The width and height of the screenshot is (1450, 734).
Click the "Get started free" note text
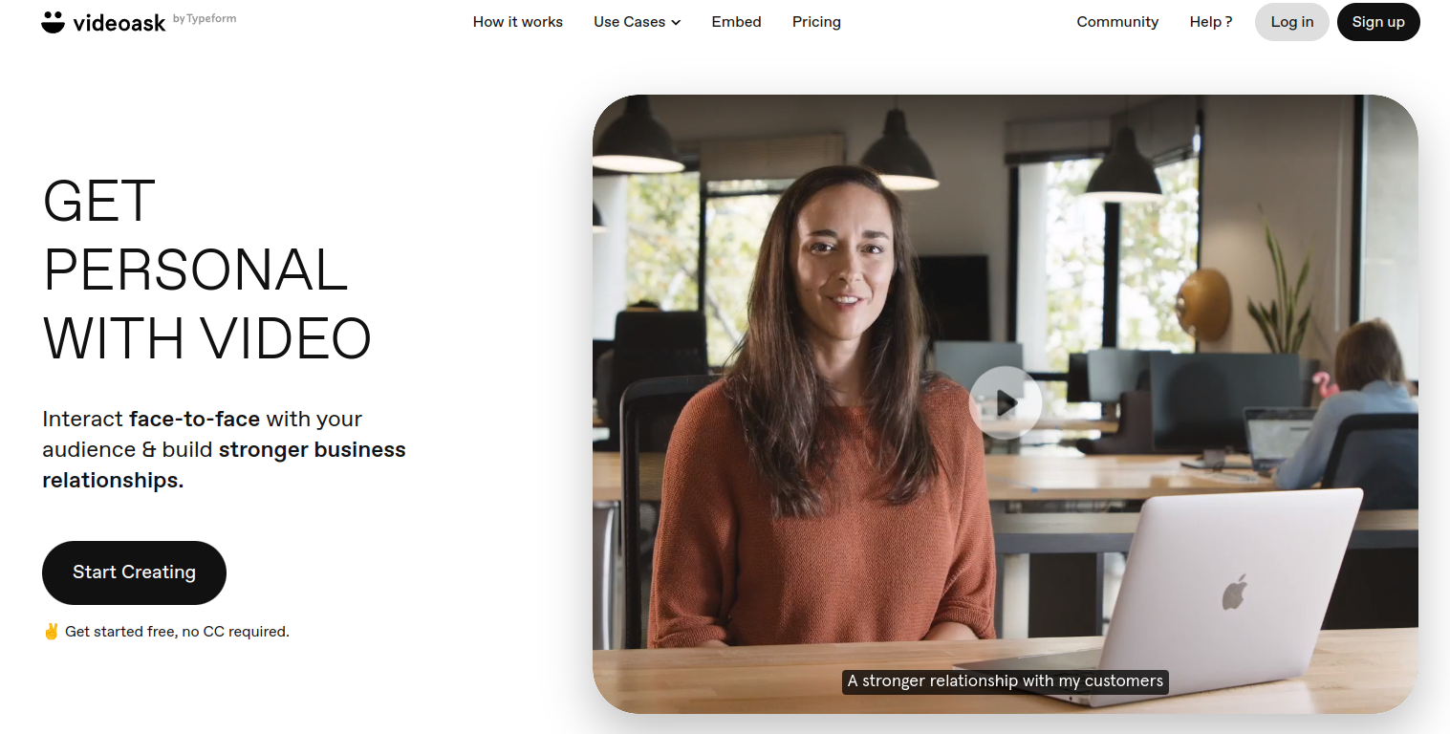(177, 632)
